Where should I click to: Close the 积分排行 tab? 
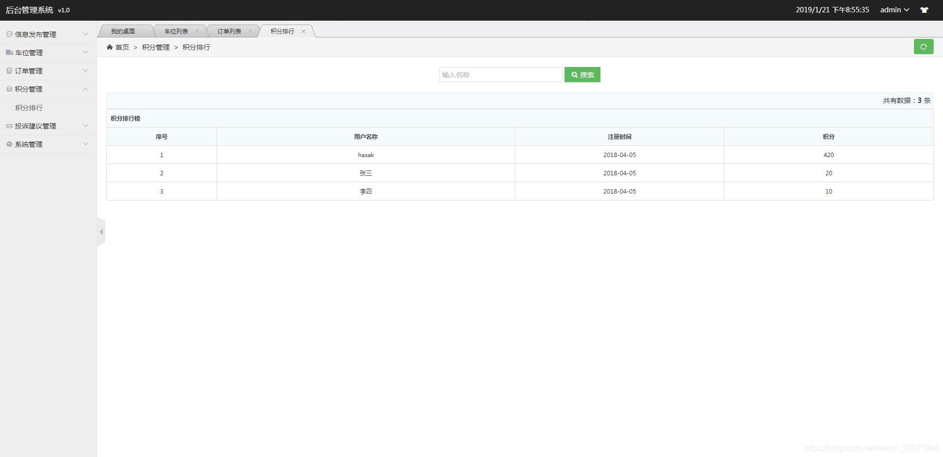pos(303,31)
